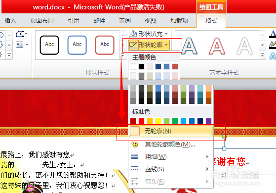
Task: Show next row of WordArt styles
Action: 262,46
